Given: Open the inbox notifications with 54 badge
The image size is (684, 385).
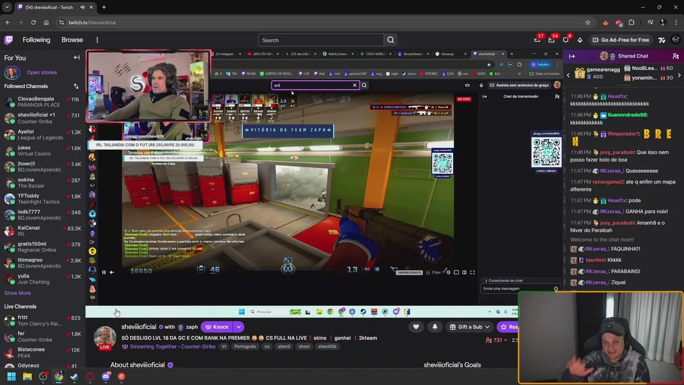Looking at the screenshot, I should [551, 40].
